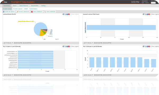Click the ADPROD\CLM-AUS bar in Top 10 Users
This screenshot has height=95, width=159.
[x=35, y=55]
